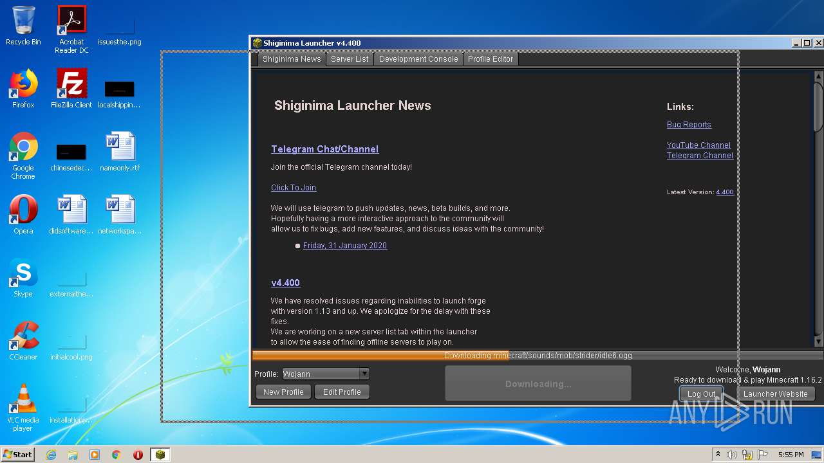Click Action Center flag tray icon
The width and height of the screenshot is (824, 463).
point(763,455)
